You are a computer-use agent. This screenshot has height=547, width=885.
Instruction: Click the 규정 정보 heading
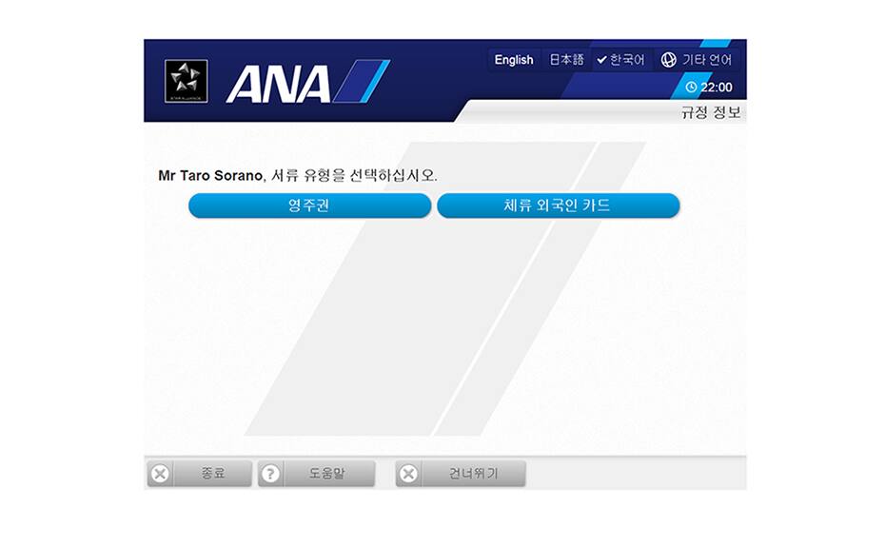pyautogui.click(x=711, y=111)
